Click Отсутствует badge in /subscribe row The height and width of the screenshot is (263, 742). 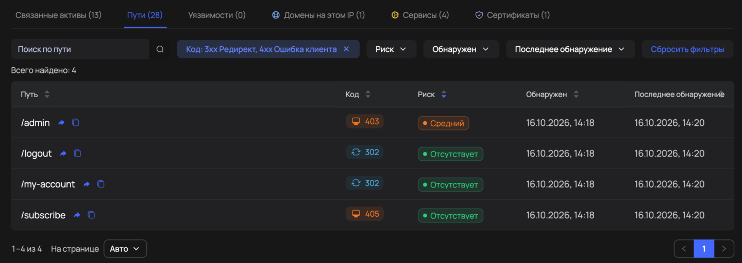pyautogui.click(x=450, y=216)
